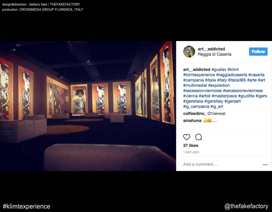Open the three-dot more options menu

(x=265, y=165)
